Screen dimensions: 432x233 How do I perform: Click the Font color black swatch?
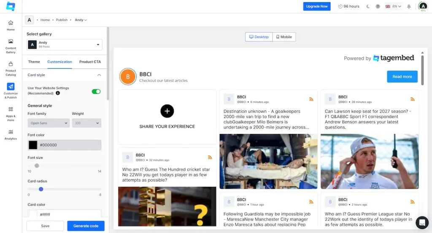click(x=33, y=145)
